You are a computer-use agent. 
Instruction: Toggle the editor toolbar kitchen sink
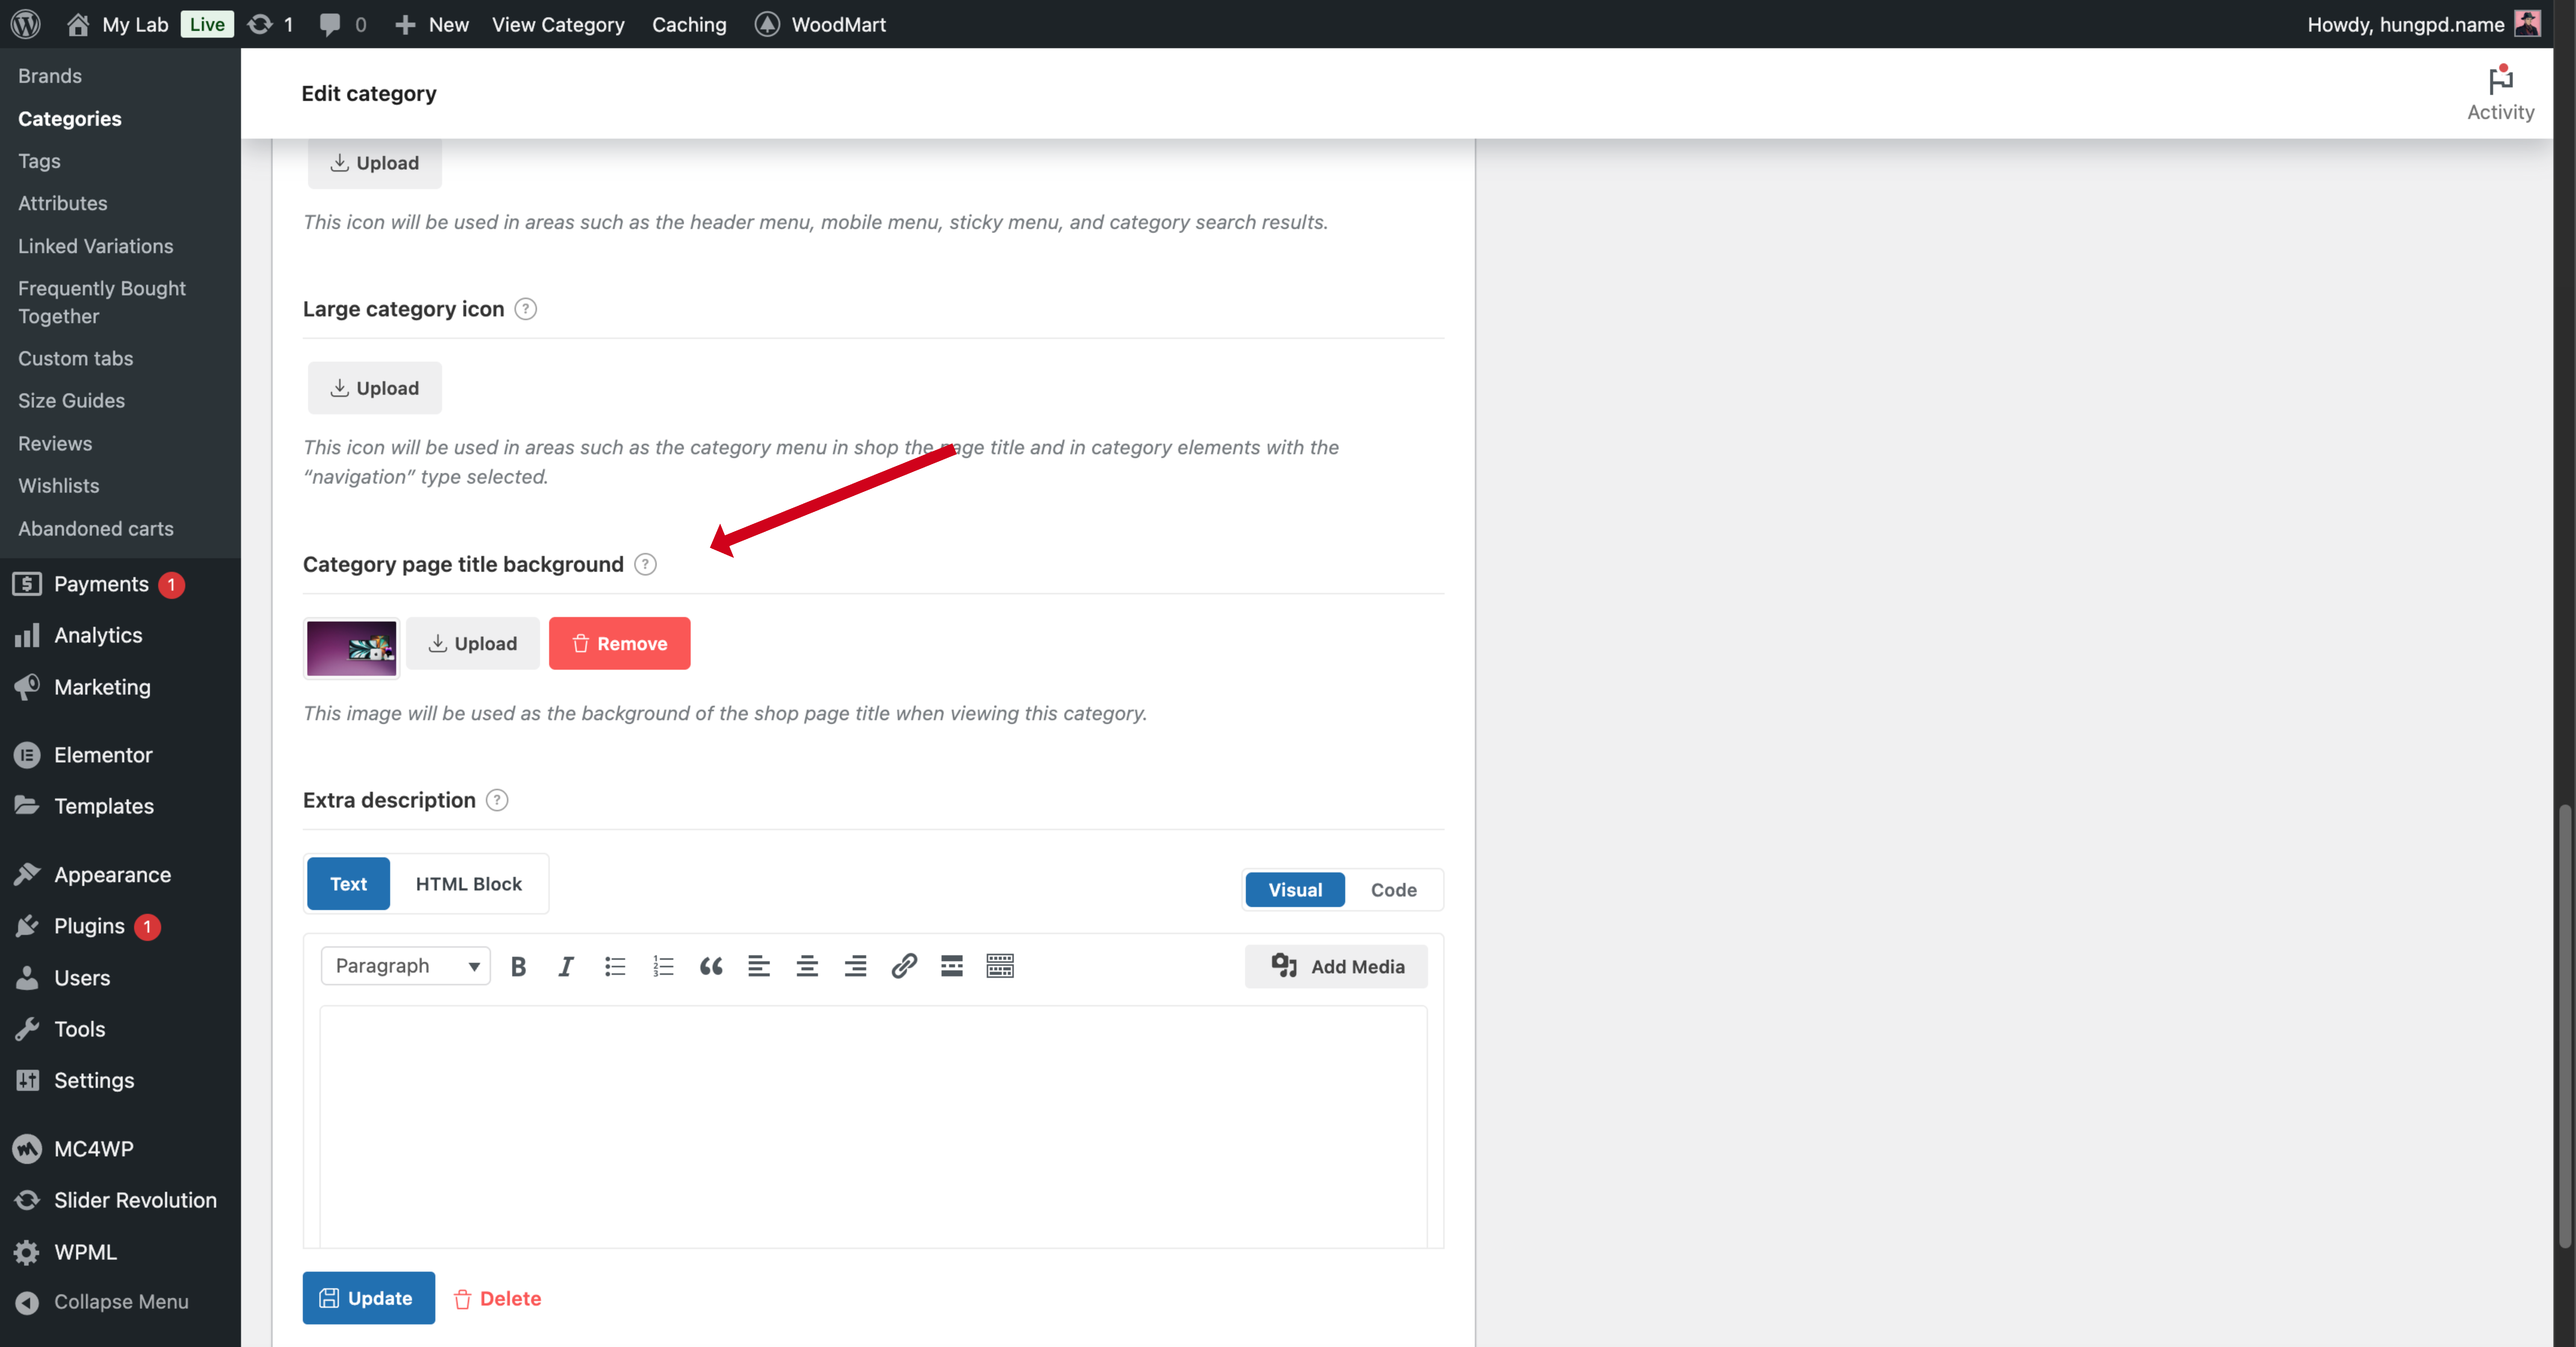coord(1000,966)
